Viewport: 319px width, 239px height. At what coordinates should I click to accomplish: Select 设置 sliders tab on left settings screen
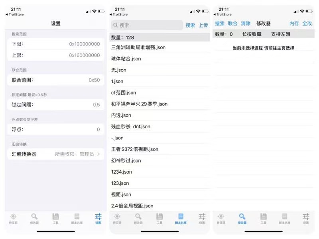tap(98, 218)
